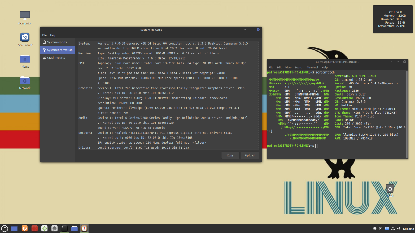
Task: Open File menu in System Reports
Action: point(44,35)
